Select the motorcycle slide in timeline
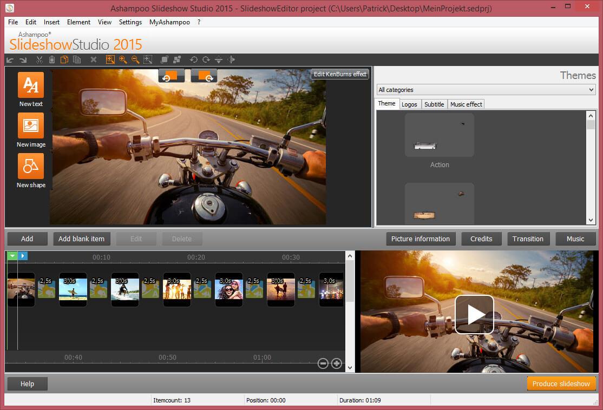The image size is (603, 410). click(21, 289)
